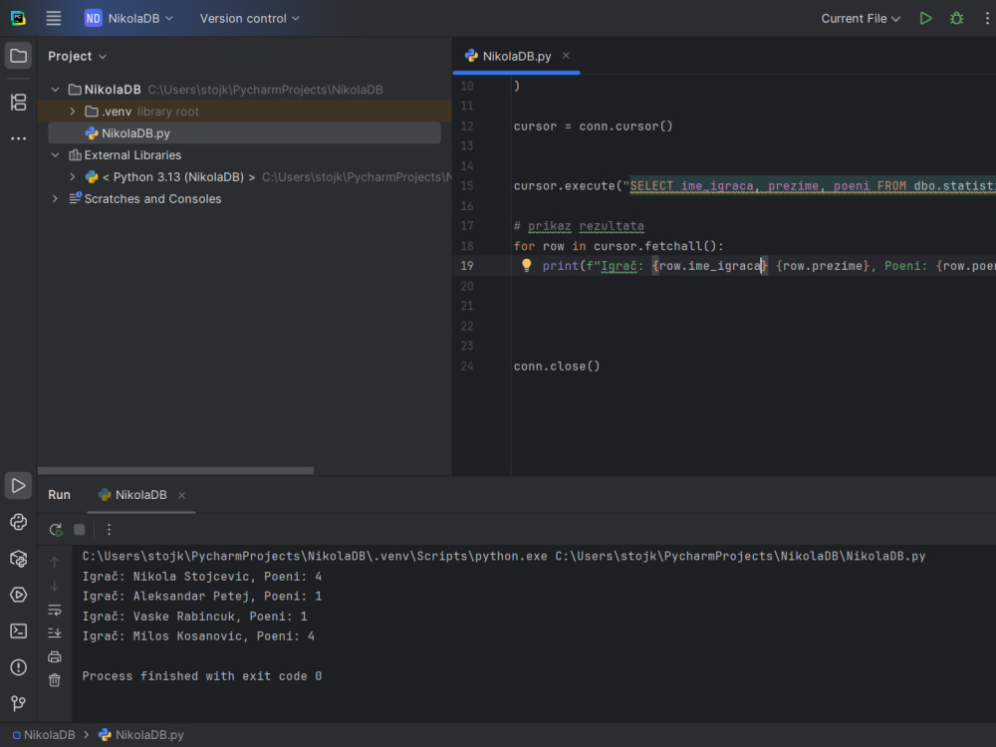996x747 pixels.
Task: Run the current file with green play button
Action: (x=925, y=18)
